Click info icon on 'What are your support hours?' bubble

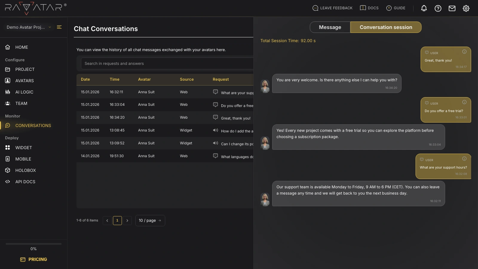[464, 159]
